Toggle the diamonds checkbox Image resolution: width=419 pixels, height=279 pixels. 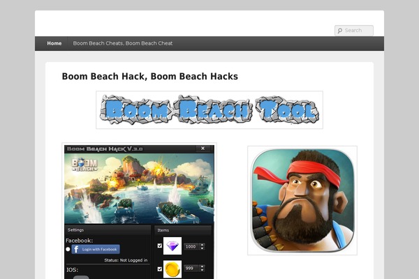pos(160,246)
